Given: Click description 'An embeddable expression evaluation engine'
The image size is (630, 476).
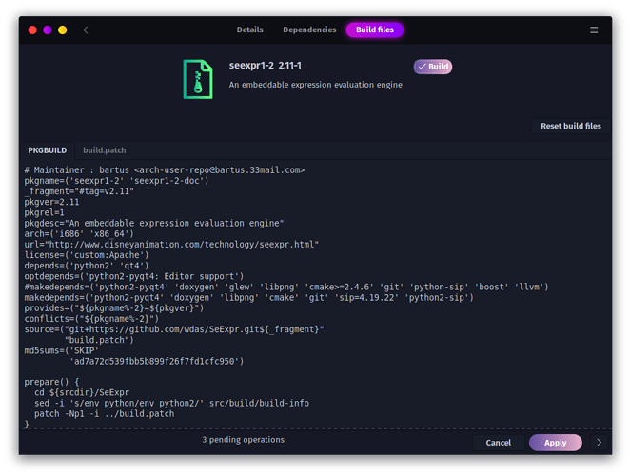Looking at the screenshot, I should pyautogui.click(x=315, y=85).
